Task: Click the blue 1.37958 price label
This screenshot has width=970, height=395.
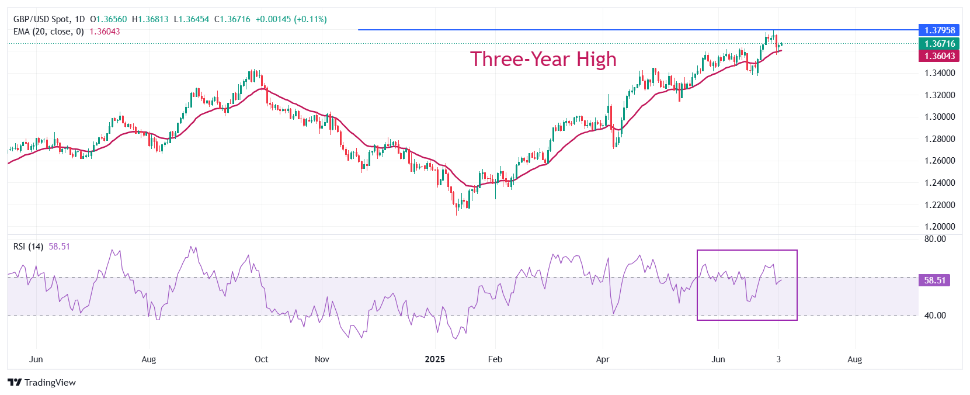Action: point(939,30)
